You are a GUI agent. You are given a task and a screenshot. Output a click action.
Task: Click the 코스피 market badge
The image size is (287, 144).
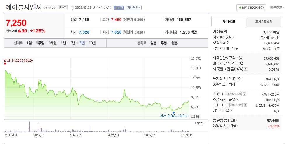coord(63,8)
